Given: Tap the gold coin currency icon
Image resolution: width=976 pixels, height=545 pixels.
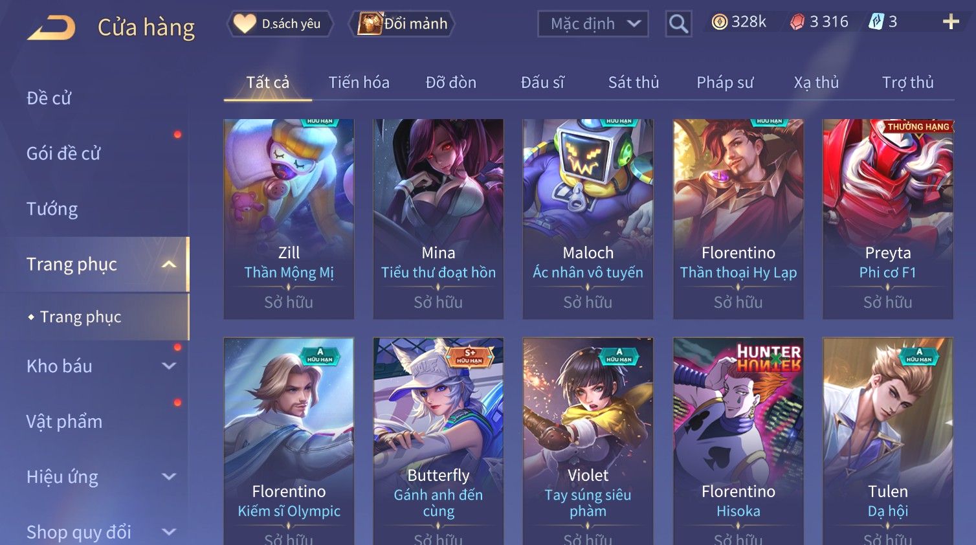Looking at the screenshot, I should [719, 22].
